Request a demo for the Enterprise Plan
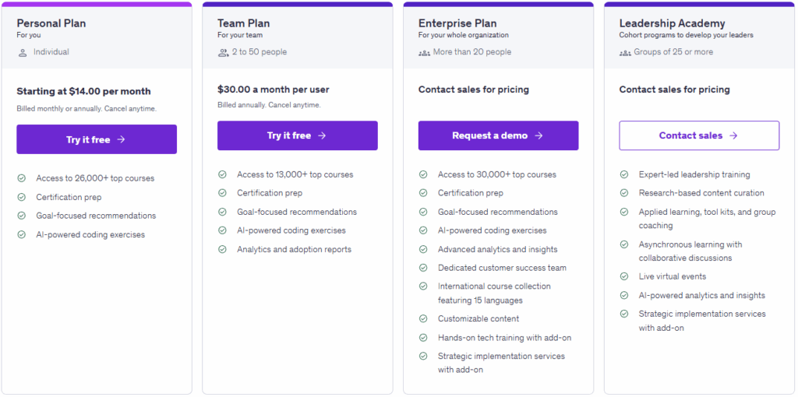Image resolution: width=798 pixels, height=397 pixels. click(498, 135)
